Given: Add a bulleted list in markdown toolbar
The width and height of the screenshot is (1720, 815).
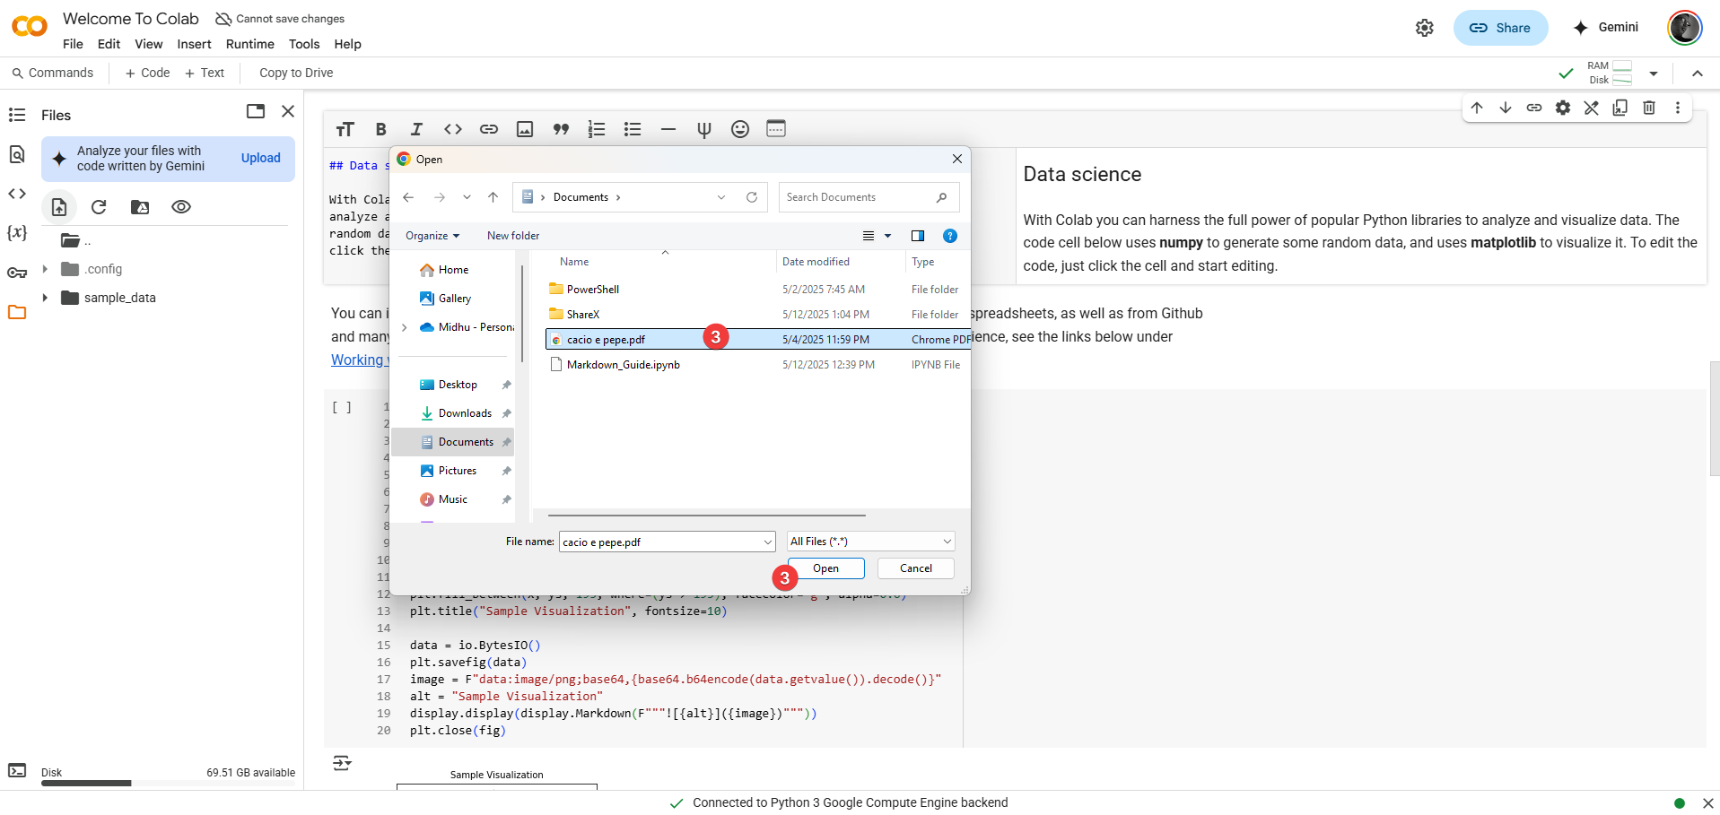Looking at the screenshot, I should point(633,129).
